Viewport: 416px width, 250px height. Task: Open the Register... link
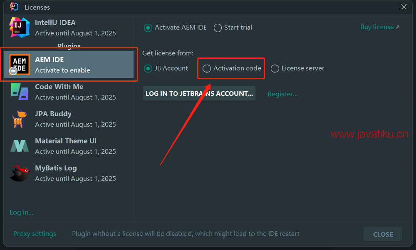[x=282, y=94]
